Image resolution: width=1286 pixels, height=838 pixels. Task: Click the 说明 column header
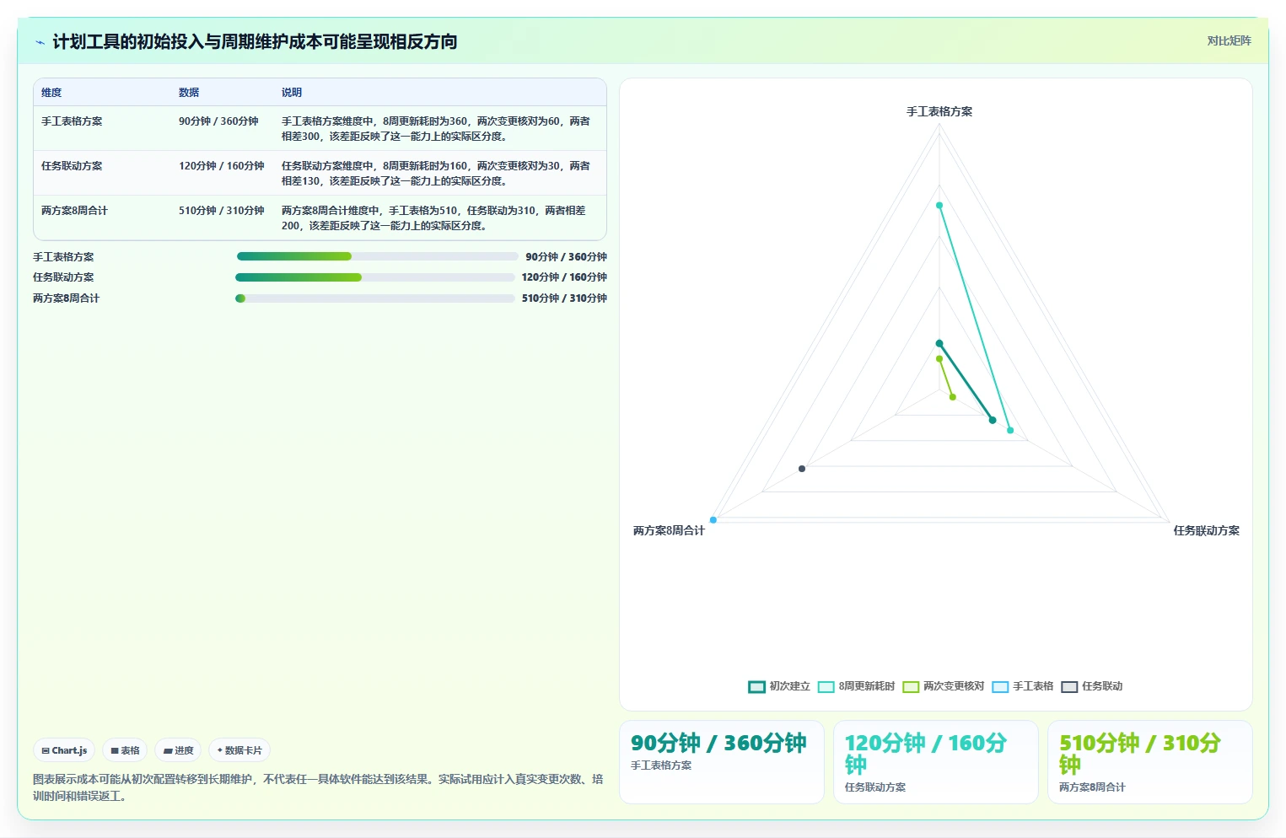292,93
